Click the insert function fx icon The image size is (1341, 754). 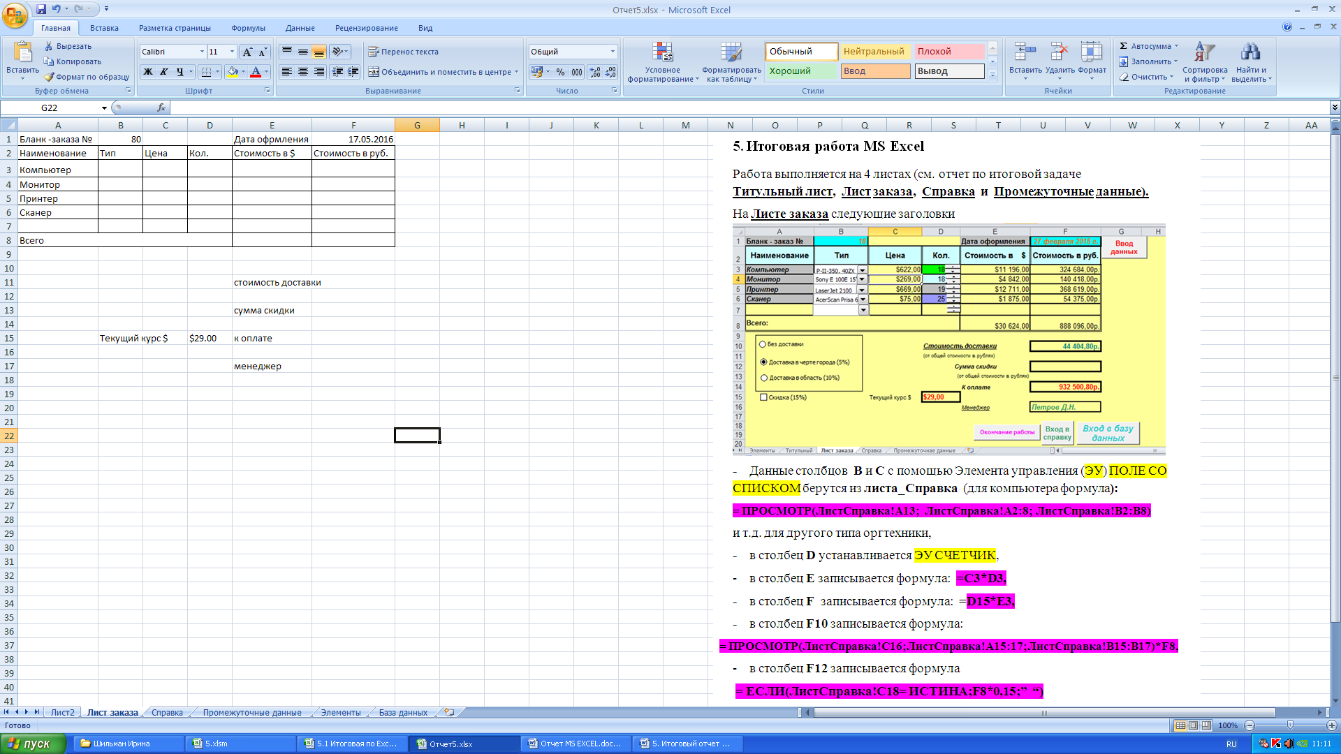[x=161, y=108]
